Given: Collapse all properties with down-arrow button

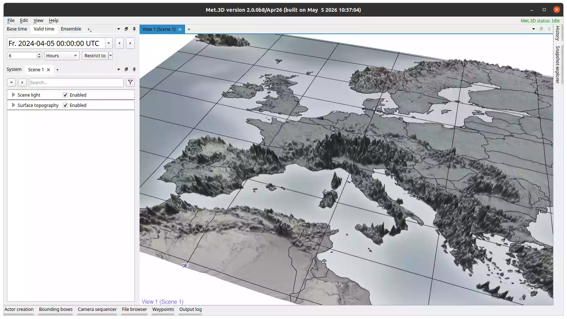Looking at the screenshot, I should point(11,82).
